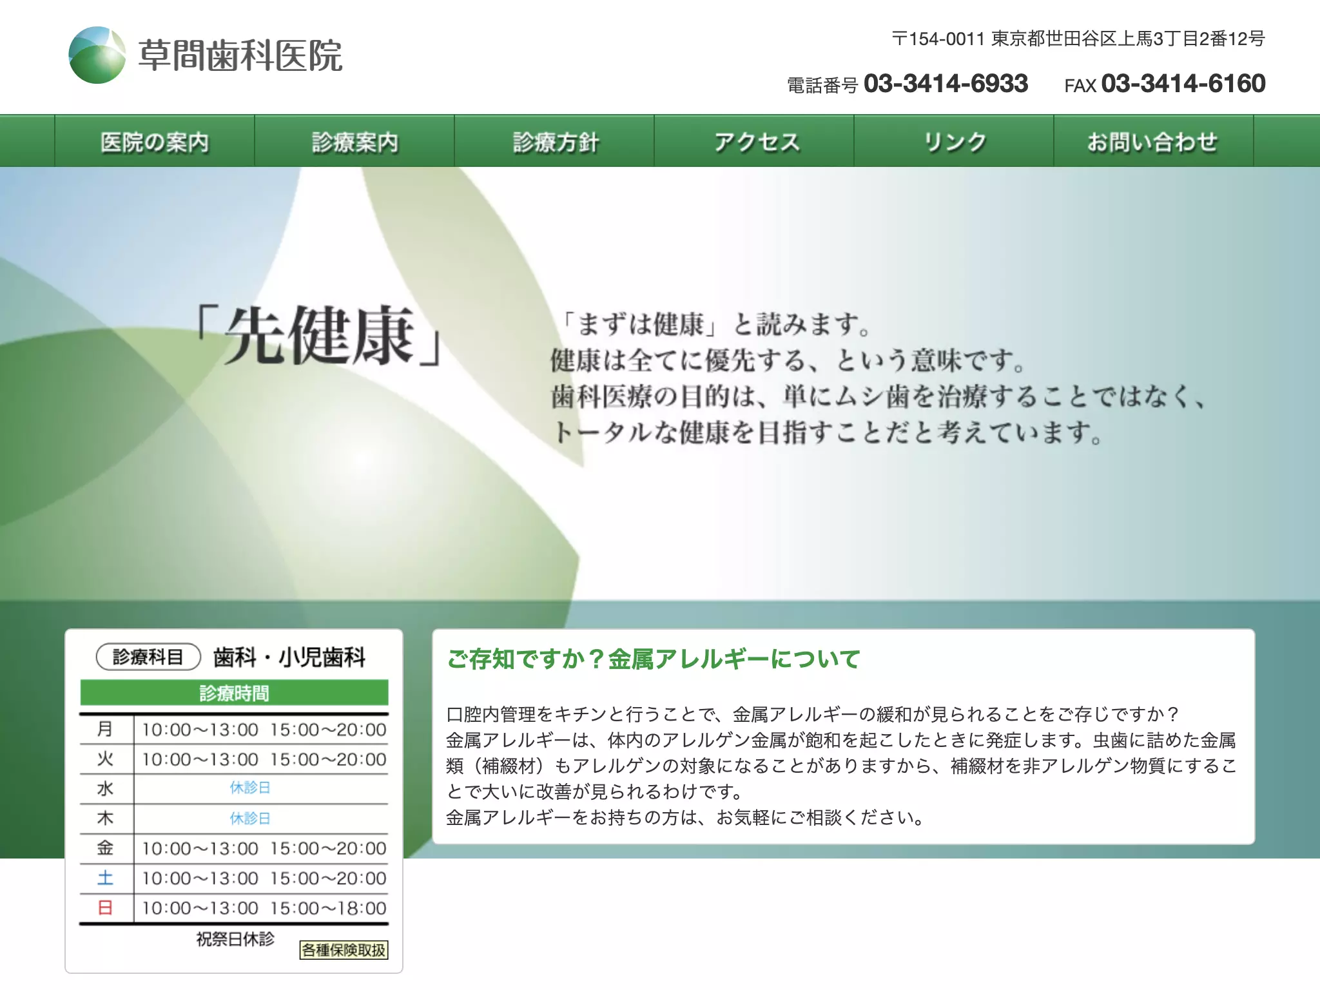Click the FAX number 03-3414-6160

1183,84
